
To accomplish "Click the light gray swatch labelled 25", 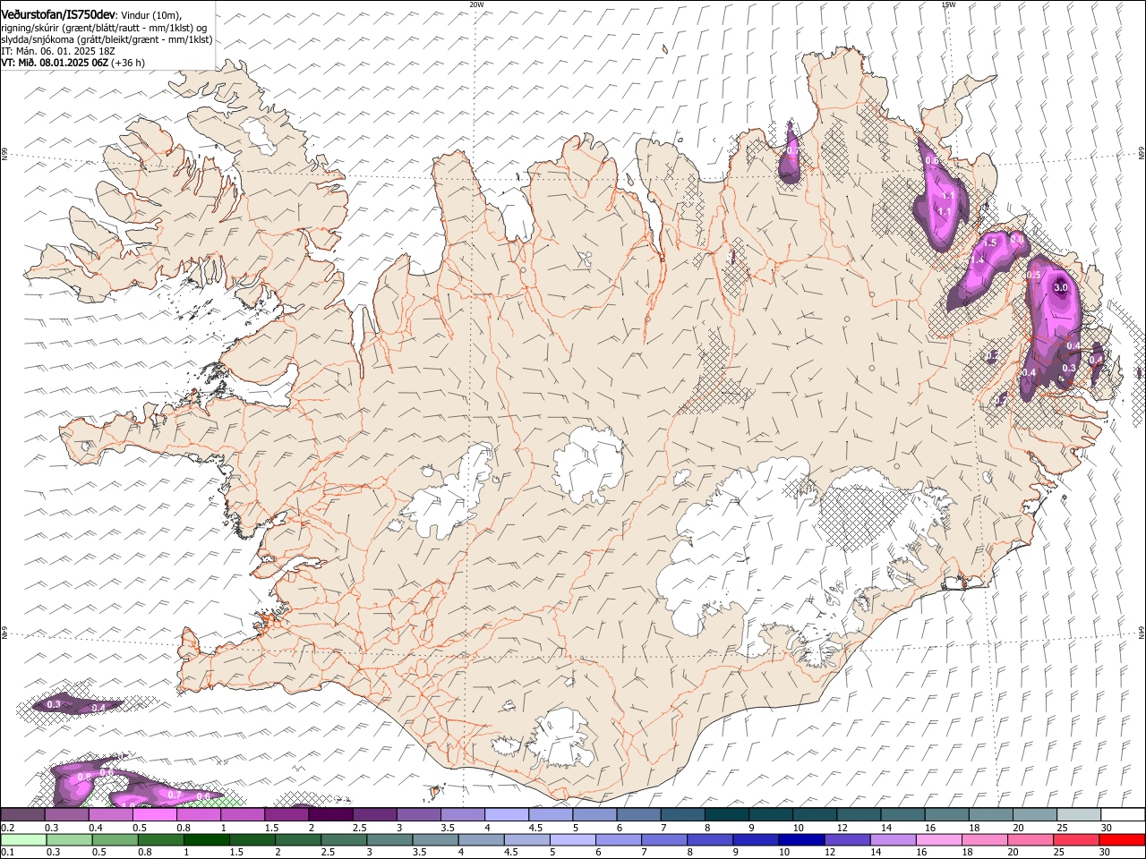I will [x=1079, y=814].
